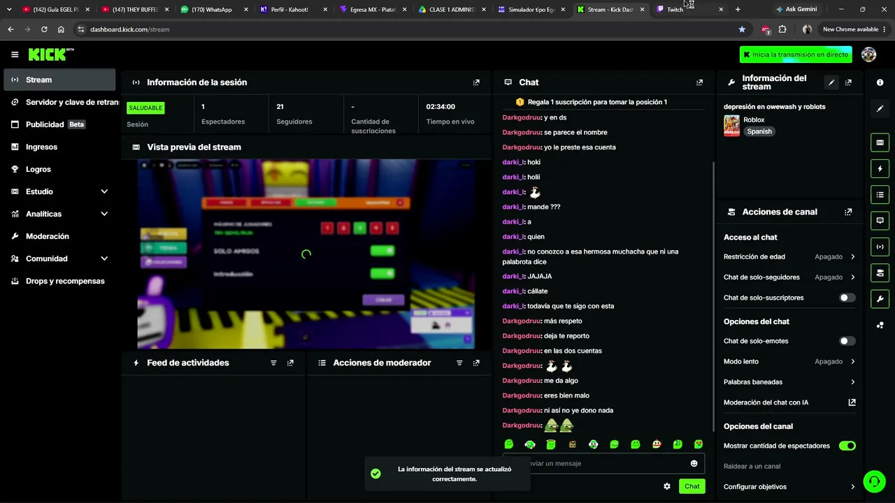
Task: Open the filter for Feed de actividades
Action: coord(273,363)
